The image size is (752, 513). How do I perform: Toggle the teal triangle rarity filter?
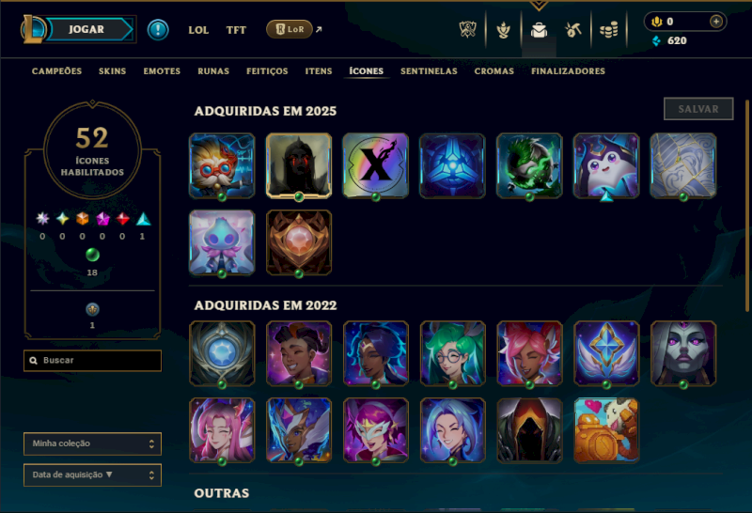tap(143, 219)
